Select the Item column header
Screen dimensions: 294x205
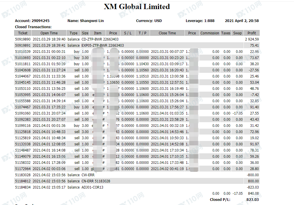[97, 33]
